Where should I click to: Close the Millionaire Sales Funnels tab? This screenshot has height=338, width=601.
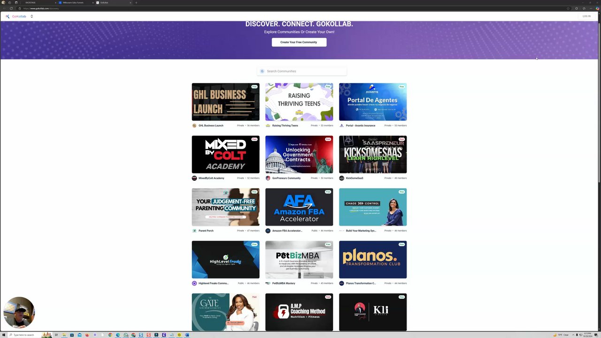(92, 3)
